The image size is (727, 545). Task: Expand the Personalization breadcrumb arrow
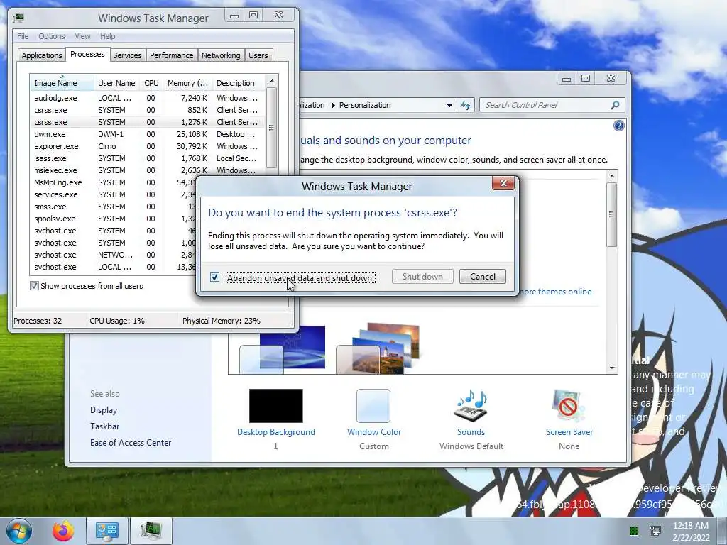[334, 105]
